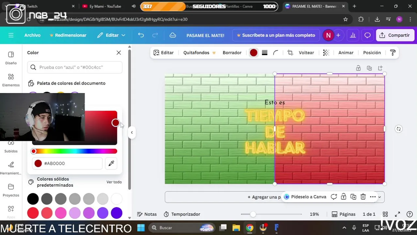Check cloud save status icon

[x=173, y=35]
